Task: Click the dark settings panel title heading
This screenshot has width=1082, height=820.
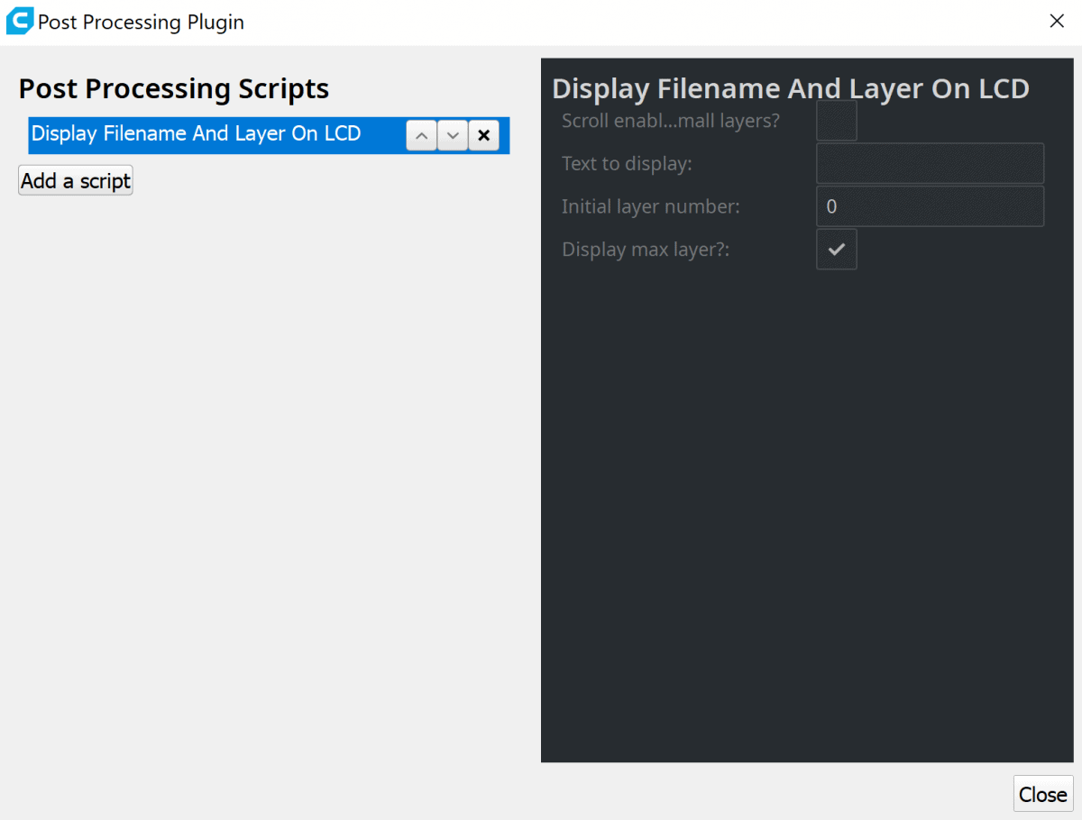Action: point(790,88)
